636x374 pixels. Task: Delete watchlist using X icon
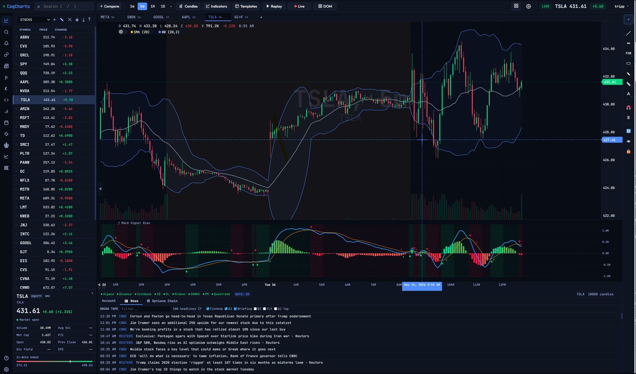point(70,19)
